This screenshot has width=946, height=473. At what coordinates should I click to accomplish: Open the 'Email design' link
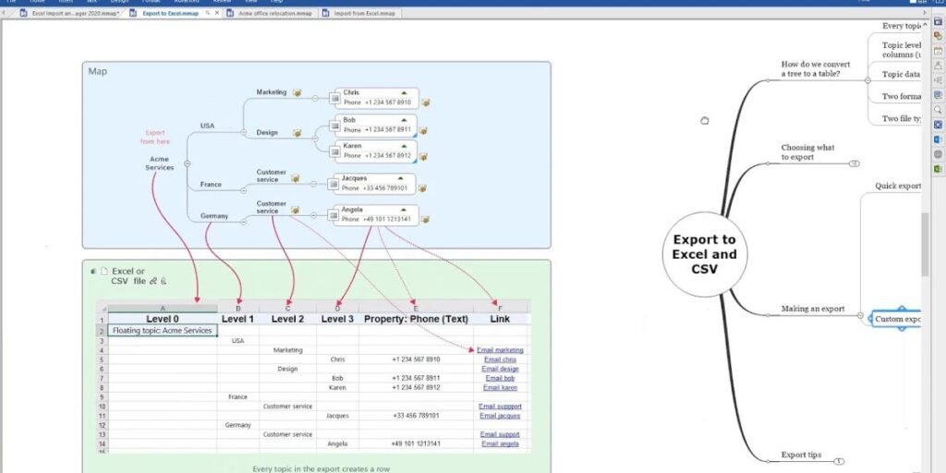(x=500, y=369)
